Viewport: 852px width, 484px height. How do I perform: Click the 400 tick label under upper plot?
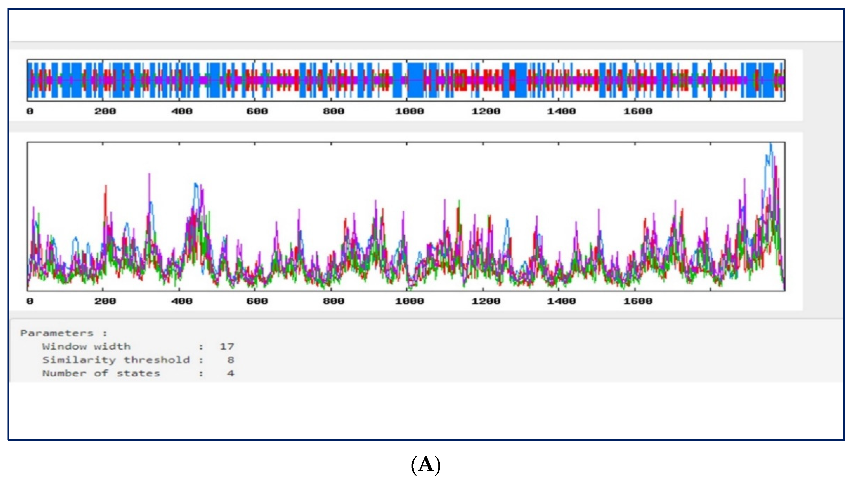pos(182,111)
